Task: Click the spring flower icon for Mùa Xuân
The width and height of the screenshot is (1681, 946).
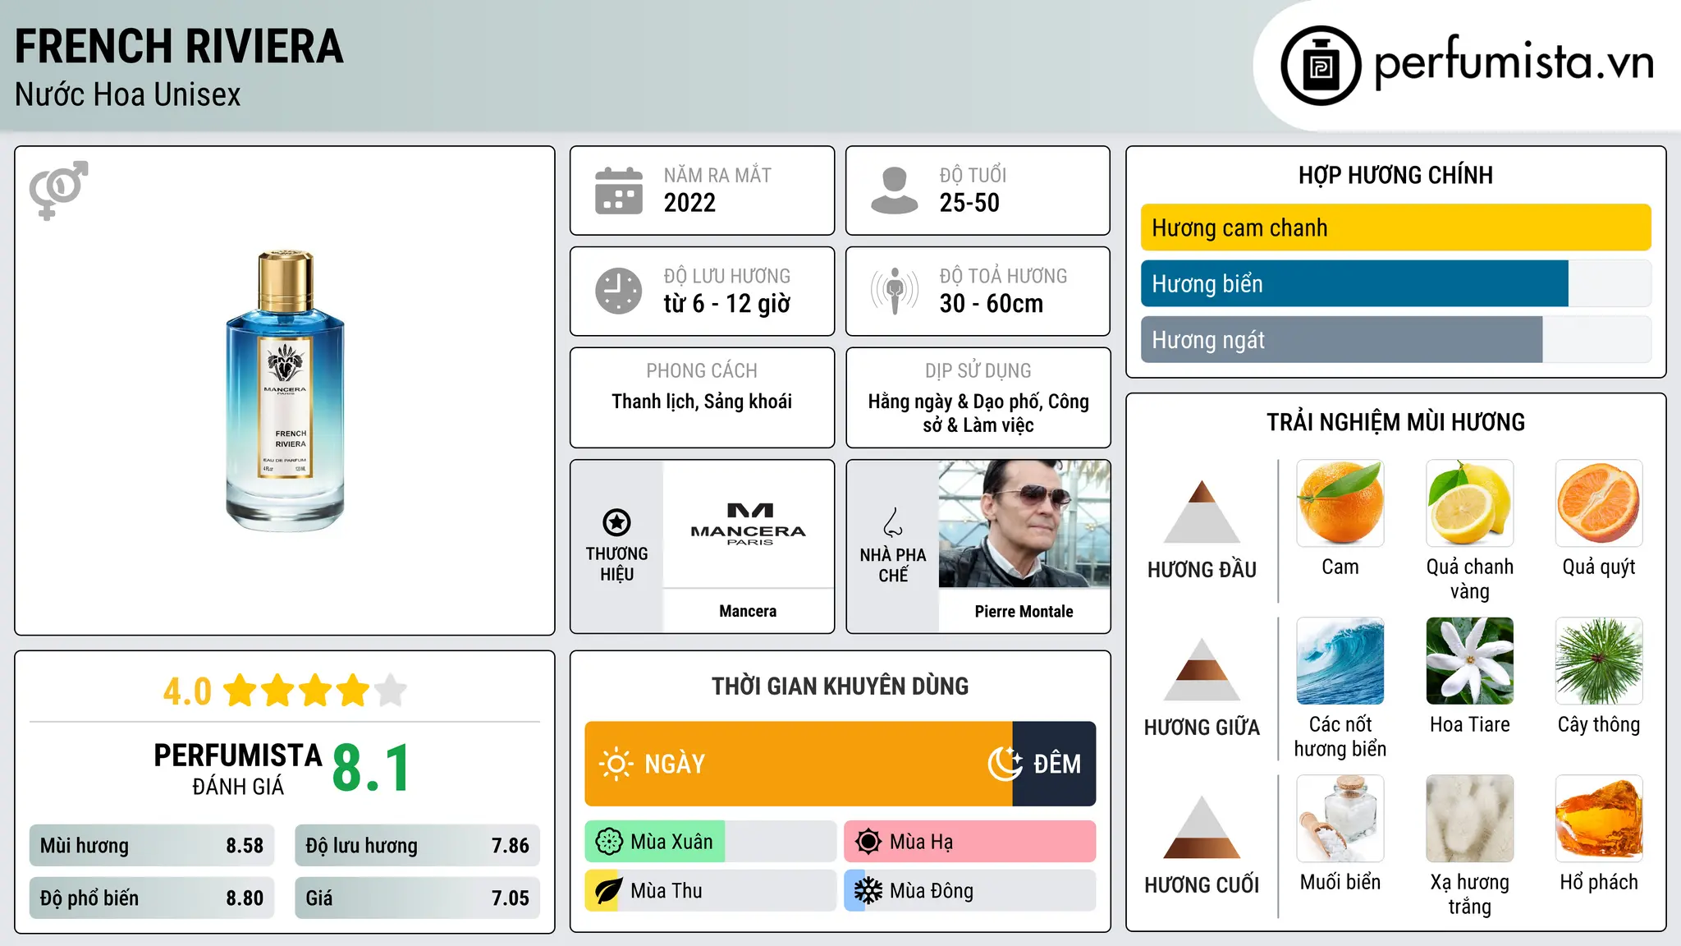Action: pyautogui.click(x=609, y=842)
